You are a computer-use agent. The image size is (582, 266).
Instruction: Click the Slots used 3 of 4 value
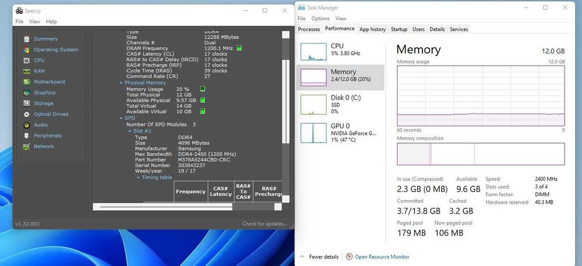point(541,187)
